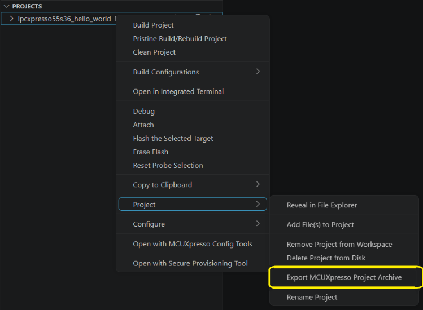The height and width of the screenshot is (310, 423).
Task: Select Pristine Build/Rebuild Project
Action: tap(193, 38)
